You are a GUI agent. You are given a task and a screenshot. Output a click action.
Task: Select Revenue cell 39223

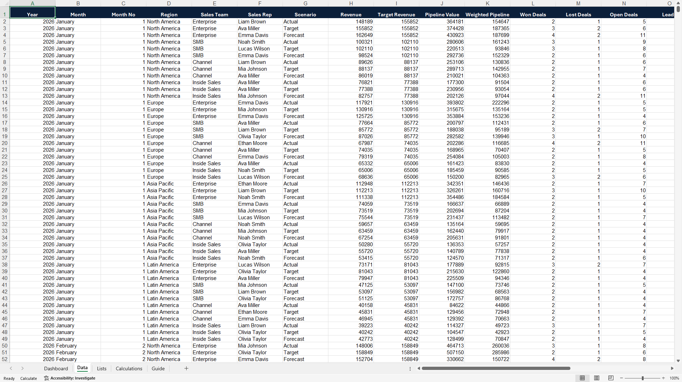pos(351,325)
